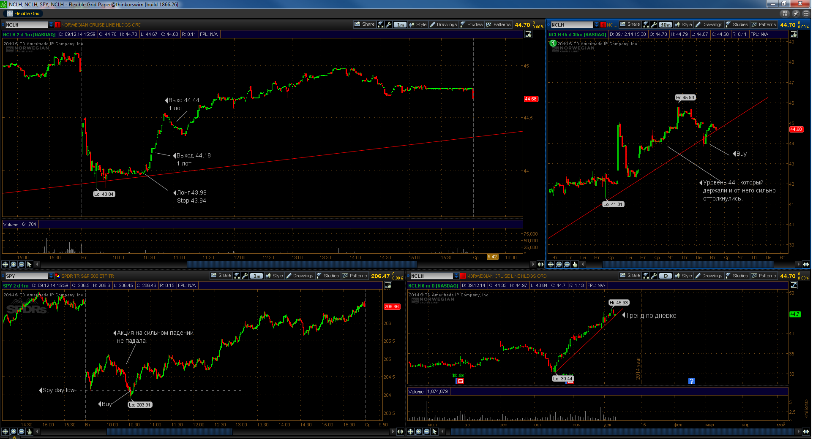This screenshot has height=439, width=813.
Task: Open the wrench settings icon in the bottom-right chart toolbar
Action: (654, 276)
